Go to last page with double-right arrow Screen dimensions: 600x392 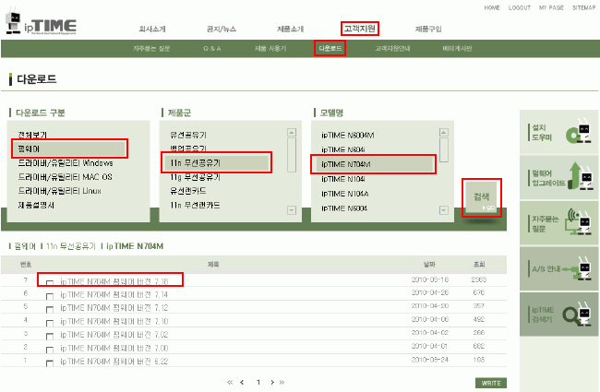click(282, 382)
